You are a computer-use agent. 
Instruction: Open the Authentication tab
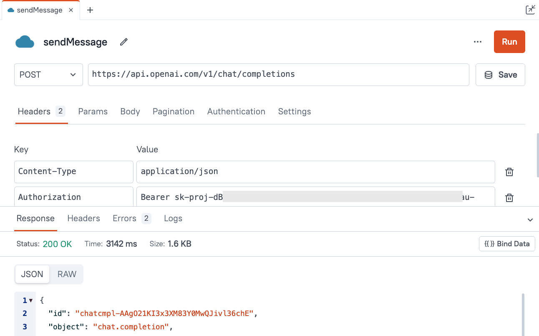tap(236, 111)
